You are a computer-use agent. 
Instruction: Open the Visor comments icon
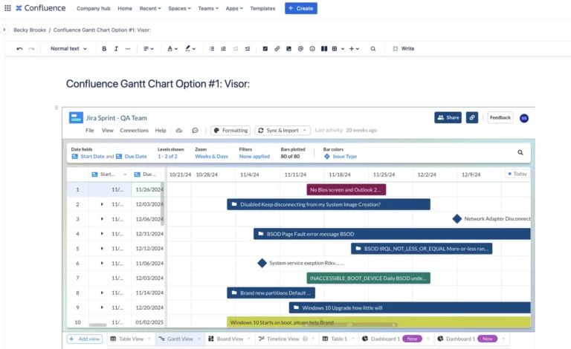tap(196, 131)
